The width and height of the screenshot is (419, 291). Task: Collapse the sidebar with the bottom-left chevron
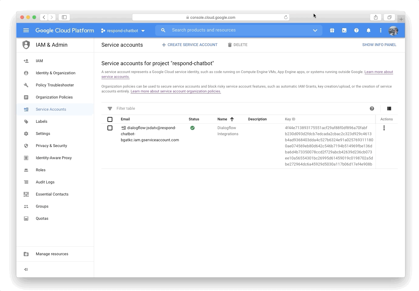[x=26, y=269]
